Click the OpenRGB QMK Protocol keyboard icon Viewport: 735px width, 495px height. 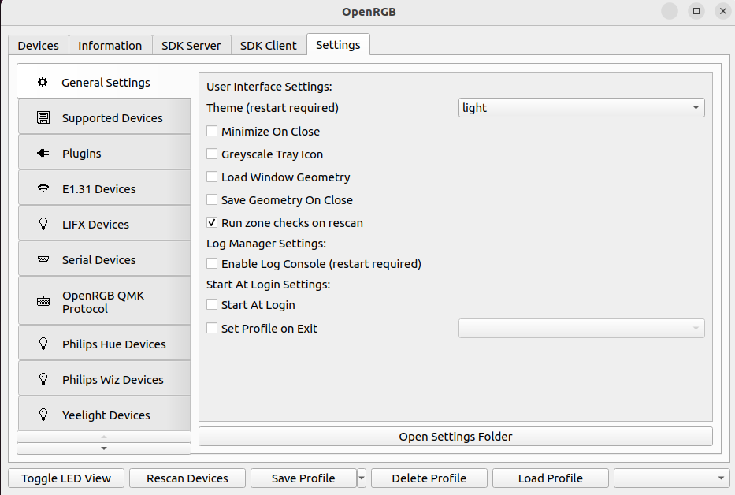tap(43, 302)
